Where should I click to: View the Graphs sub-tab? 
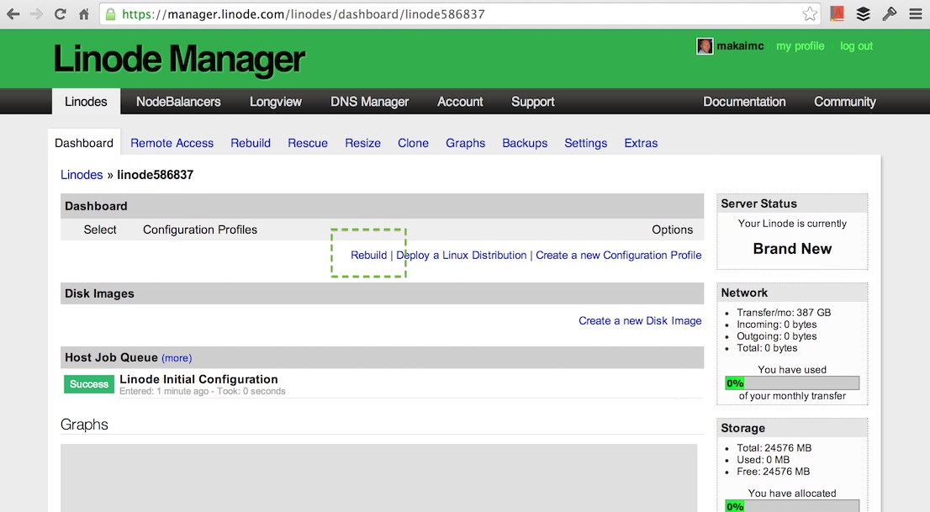pyautogui.click(x=466, y=143)
